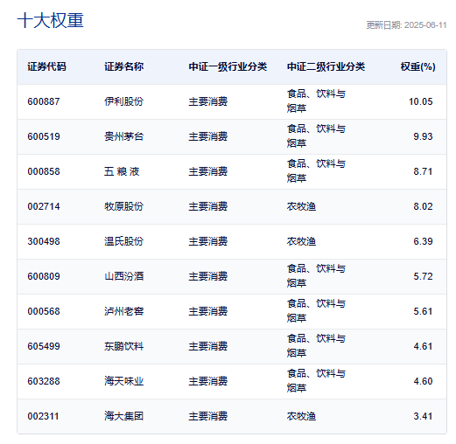Click the 证券名称 column header
Viewport: 456px width, 444px height.
(x=124, y=66)
